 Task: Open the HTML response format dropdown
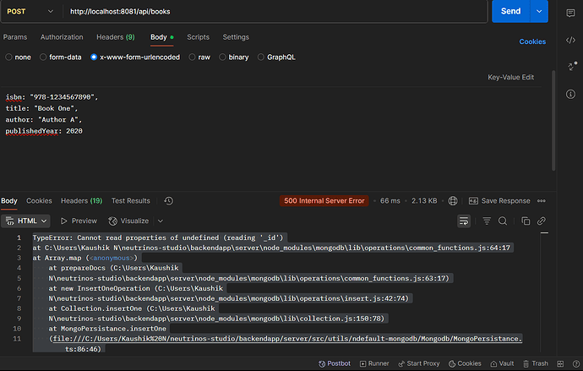pos(25,221)
